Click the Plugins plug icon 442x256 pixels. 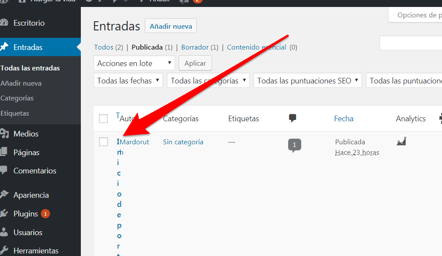point(3,213)
